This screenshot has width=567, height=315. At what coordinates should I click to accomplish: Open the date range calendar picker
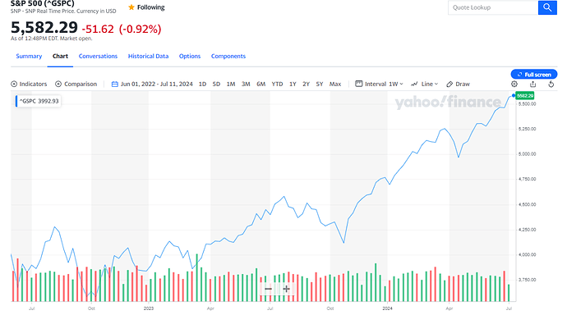[x=115, y=84]
